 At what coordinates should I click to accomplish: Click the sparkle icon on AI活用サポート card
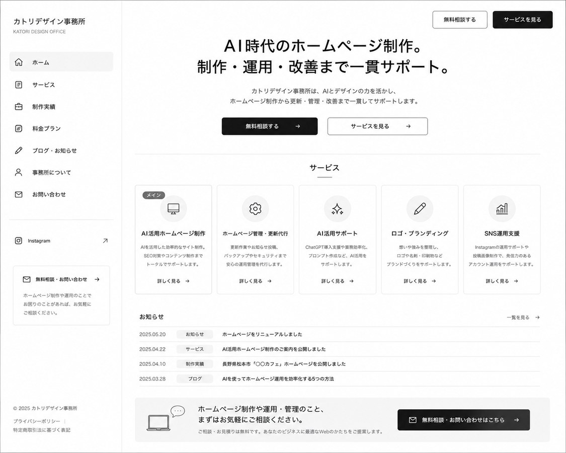click(338, 208)
